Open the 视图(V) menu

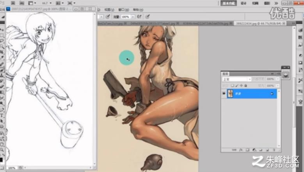click(x=109, y=10)
